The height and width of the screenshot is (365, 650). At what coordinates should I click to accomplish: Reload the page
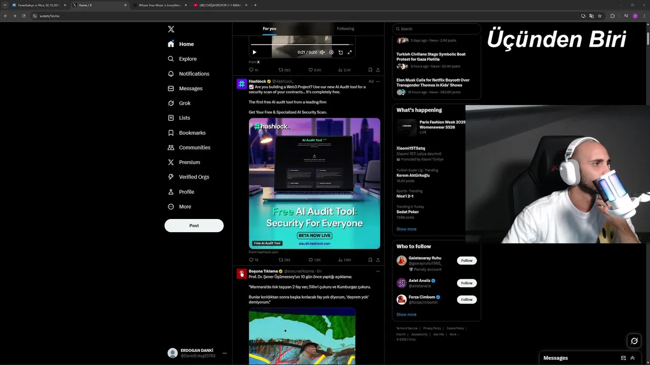pyautogui.click(x=23, y=16)
